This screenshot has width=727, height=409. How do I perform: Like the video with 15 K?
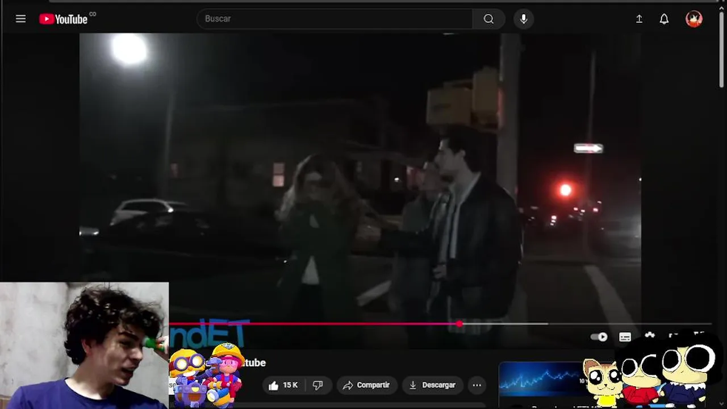coord(283,385)
